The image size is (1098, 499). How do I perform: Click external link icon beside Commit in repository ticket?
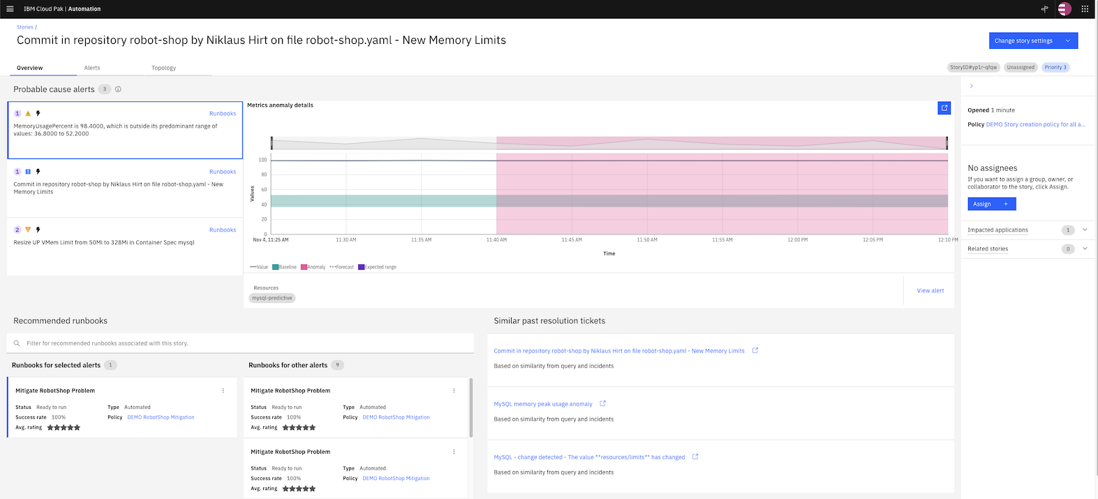point(755,350)
